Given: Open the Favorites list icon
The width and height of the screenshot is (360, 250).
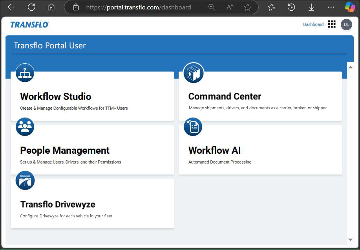Looking at the screenshot, I should click(272, 7).
